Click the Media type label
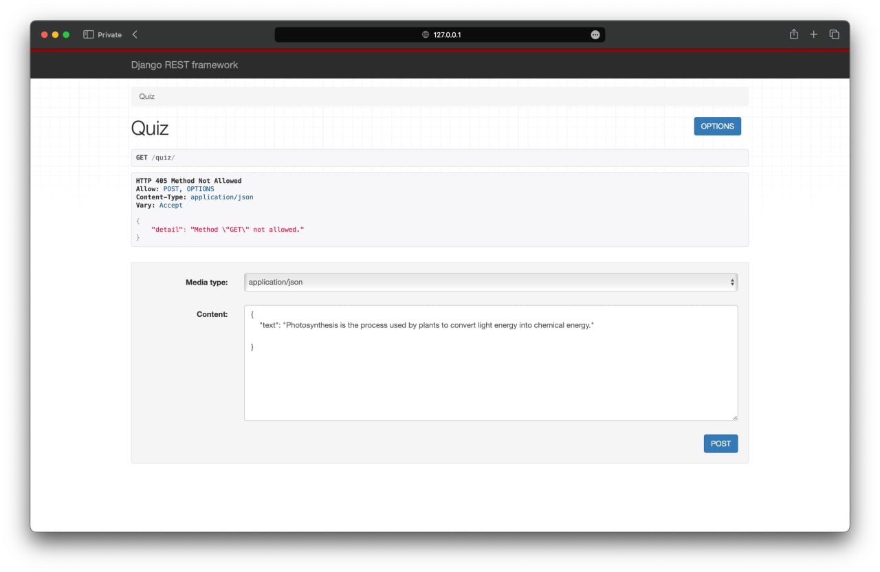 [206, 282]
